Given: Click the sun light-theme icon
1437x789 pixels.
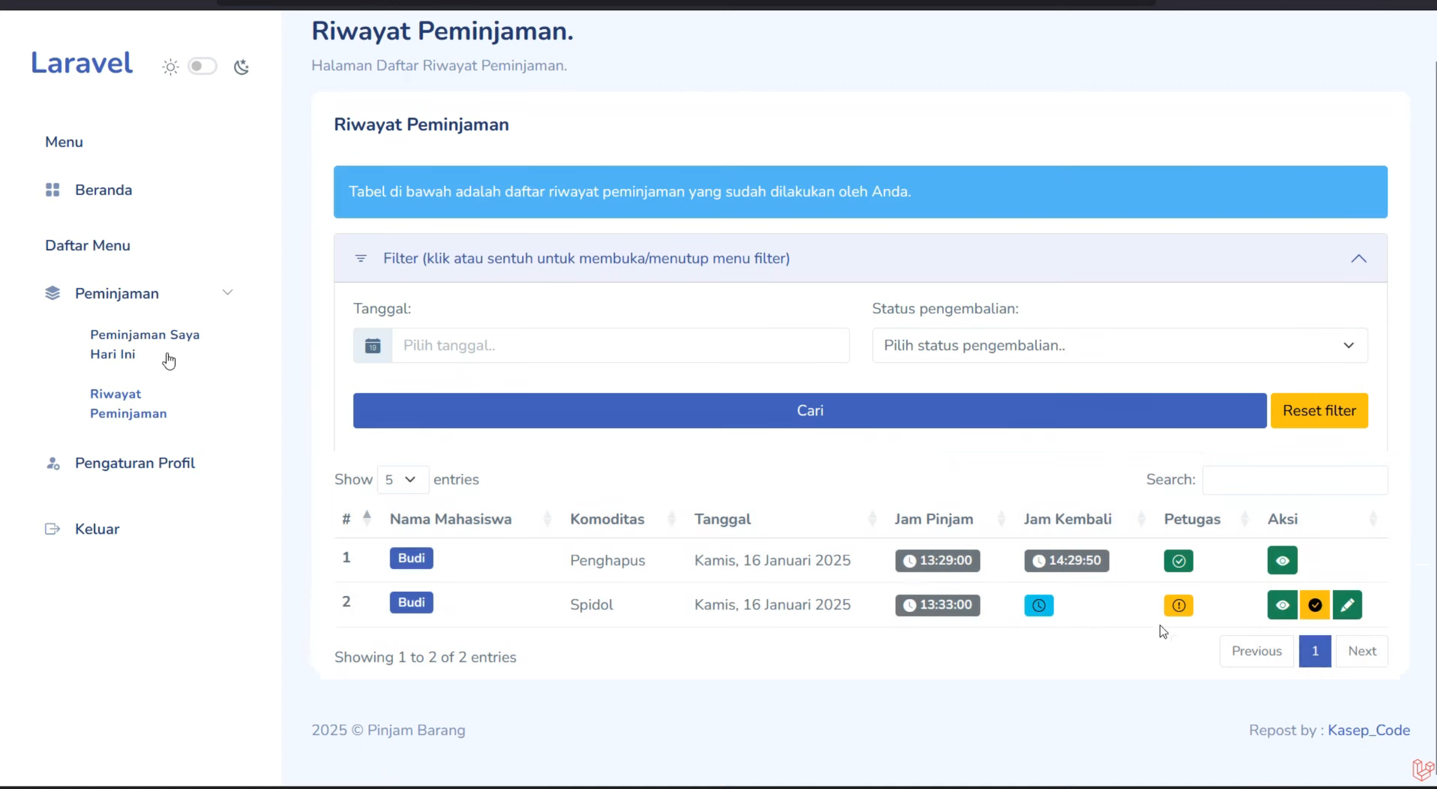Looking at the screenshot, I should (x=170, y=67).
